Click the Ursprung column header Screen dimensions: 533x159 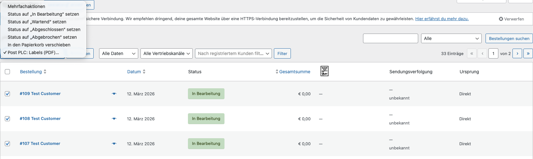click(469, 72)
